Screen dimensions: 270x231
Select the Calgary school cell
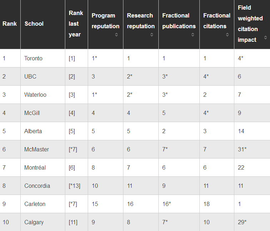coord(43,222)
